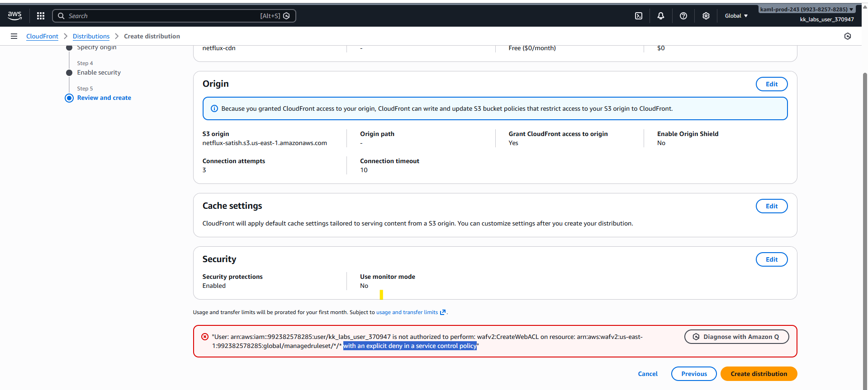Click Diagnose with Amazon Q button
Image resolution: width=868 pixels, height=390 pixels.
[736, 337]
